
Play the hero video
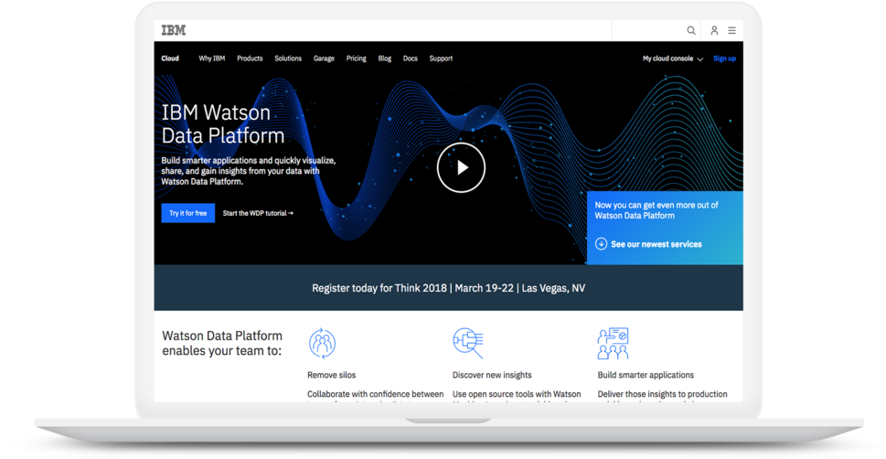tap(461, 167)
